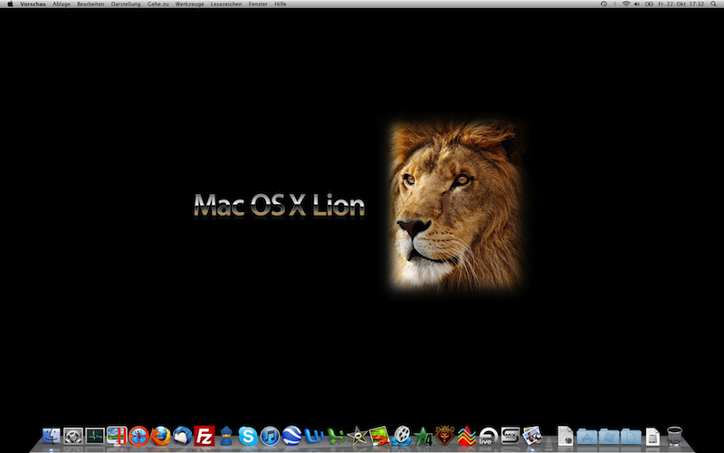Open the Lesezeichen menu

click(224, 5)
